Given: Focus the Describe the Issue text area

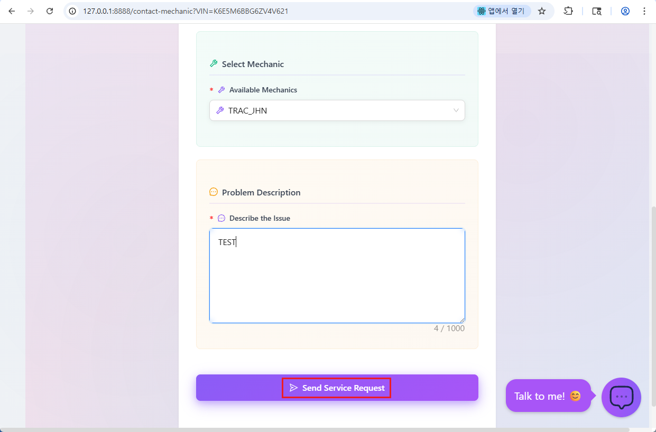Looking at the screenshot, I should pyautogui.click(x=337, y=276).
